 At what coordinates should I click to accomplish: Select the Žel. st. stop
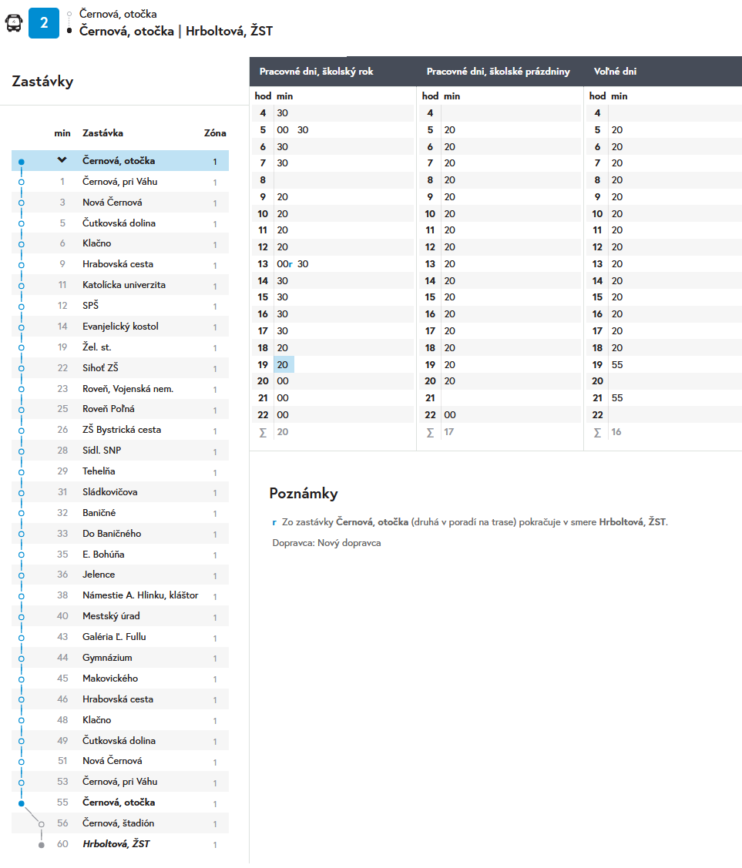[97, 347]
